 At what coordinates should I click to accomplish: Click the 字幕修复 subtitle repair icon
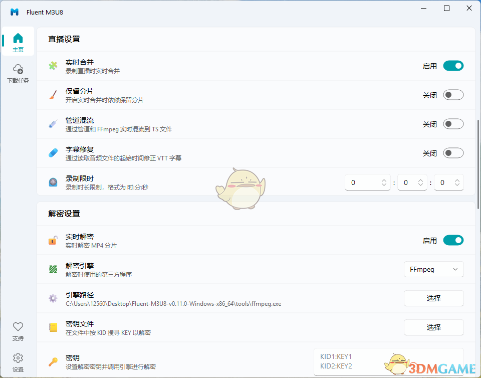click(x=53, y=153)
